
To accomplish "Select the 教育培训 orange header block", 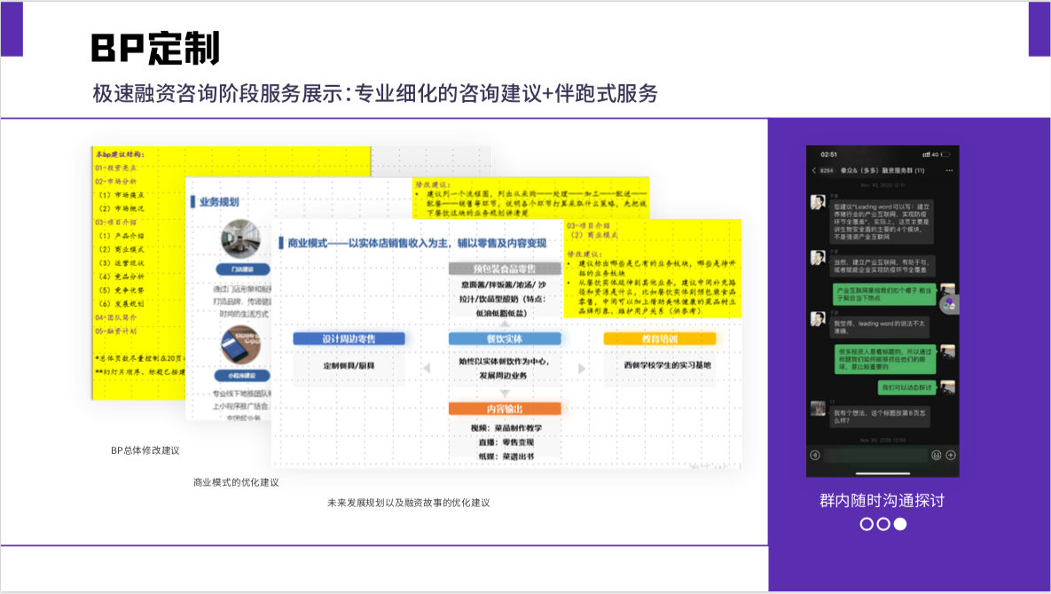I will tap(658, 339).
